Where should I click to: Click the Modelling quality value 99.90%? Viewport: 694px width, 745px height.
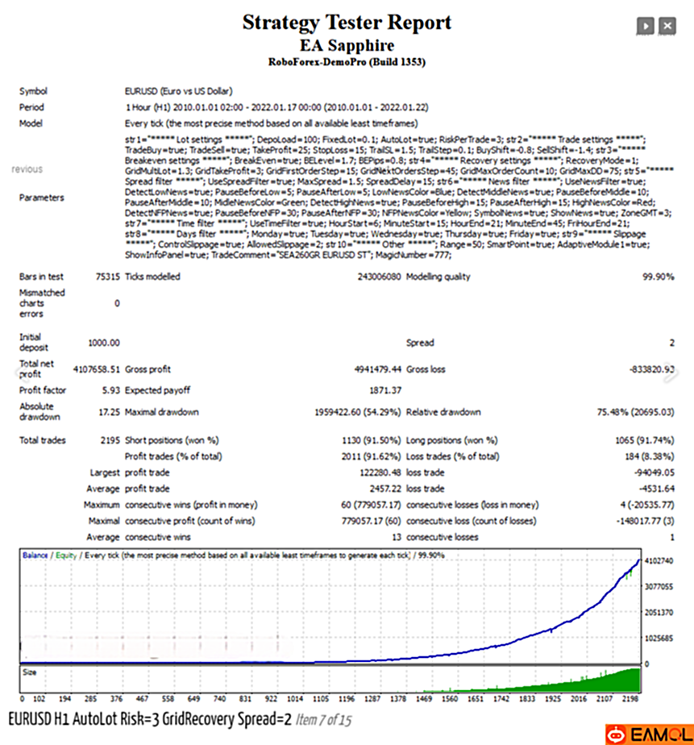coord(658,277)
